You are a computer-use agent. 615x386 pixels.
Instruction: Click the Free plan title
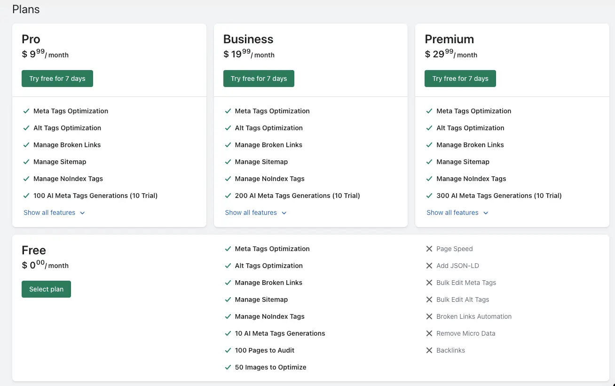[x=34, y=250]
